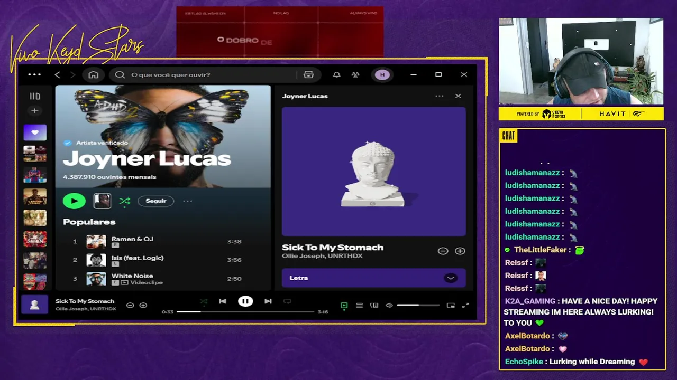677x380 pixels.
Task: Expand Your Library sidebar icon
Action: pyautogui.click(x=35, y=96)
